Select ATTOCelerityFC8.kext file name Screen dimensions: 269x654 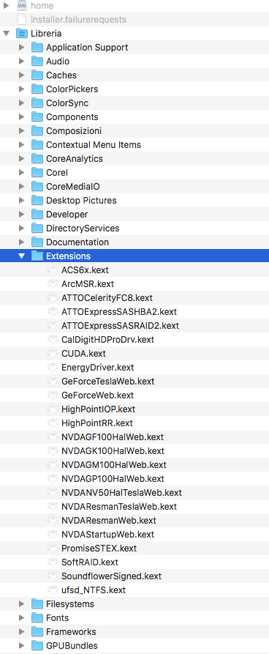coord(107,298)
